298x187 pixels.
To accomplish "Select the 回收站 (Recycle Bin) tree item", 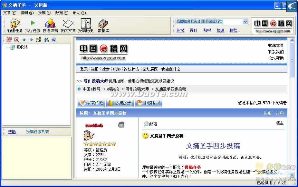I will pyautogui.click(x=22, y=47).
